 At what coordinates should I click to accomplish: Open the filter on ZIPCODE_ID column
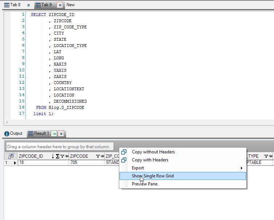(x=62, y=156)
